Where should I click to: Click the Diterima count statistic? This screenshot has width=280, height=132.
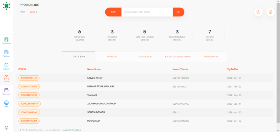tap(210, 35)
